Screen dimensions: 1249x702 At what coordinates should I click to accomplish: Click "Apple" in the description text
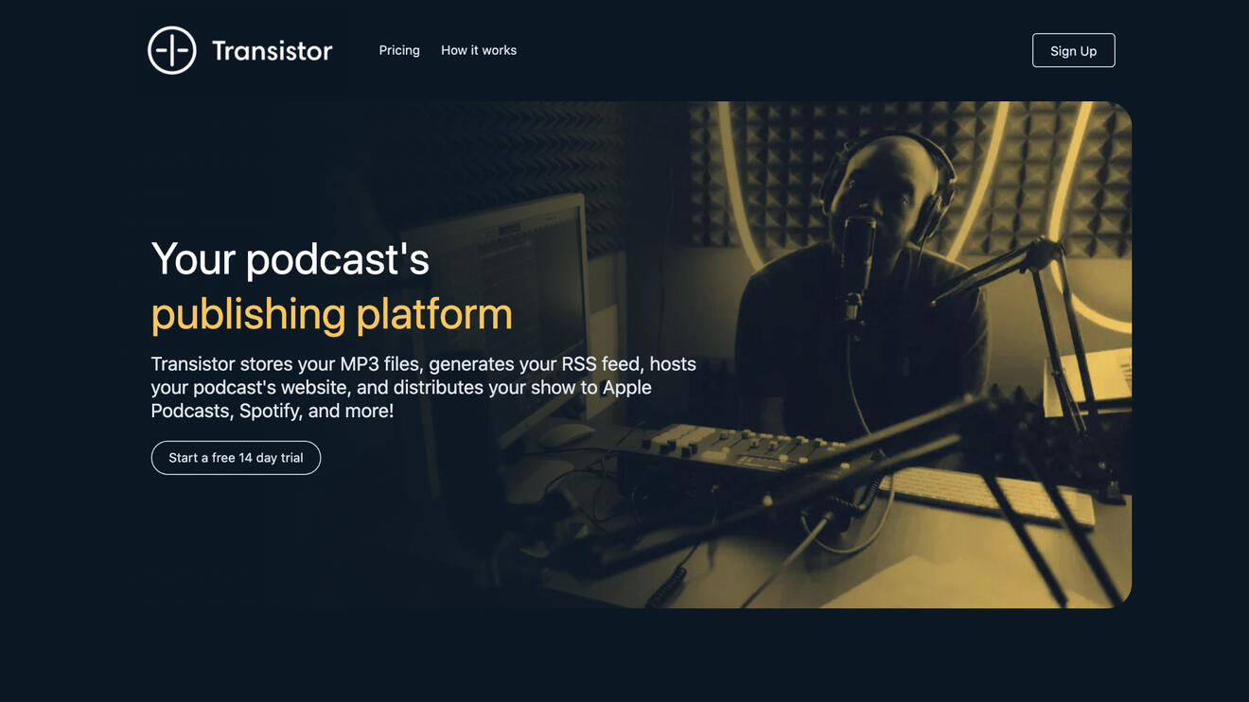[x=626, y=388]
